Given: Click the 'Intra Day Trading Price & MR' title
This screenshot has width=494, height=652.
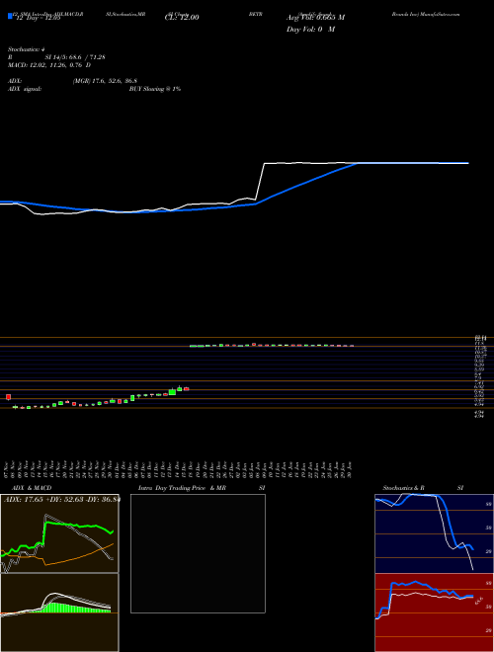Looking at the screenshot, I should [182, 488].
